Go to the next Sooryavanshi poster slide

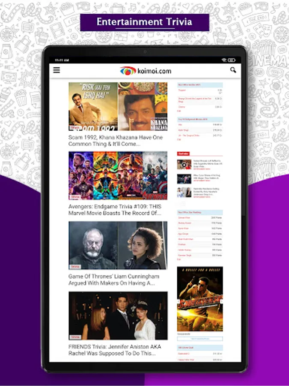click(x=221, y=302)
